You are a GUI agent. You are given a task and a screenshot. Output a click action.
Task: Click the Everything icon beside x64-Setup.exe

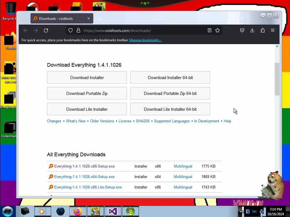51,177
